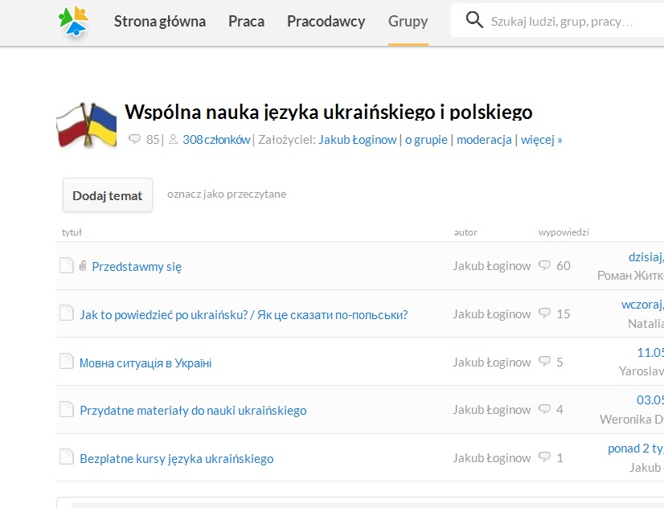Click the GoldenLine logo icon
This screenshot has height=508, width=664.
pyautogui.click(x=74, y=21)
